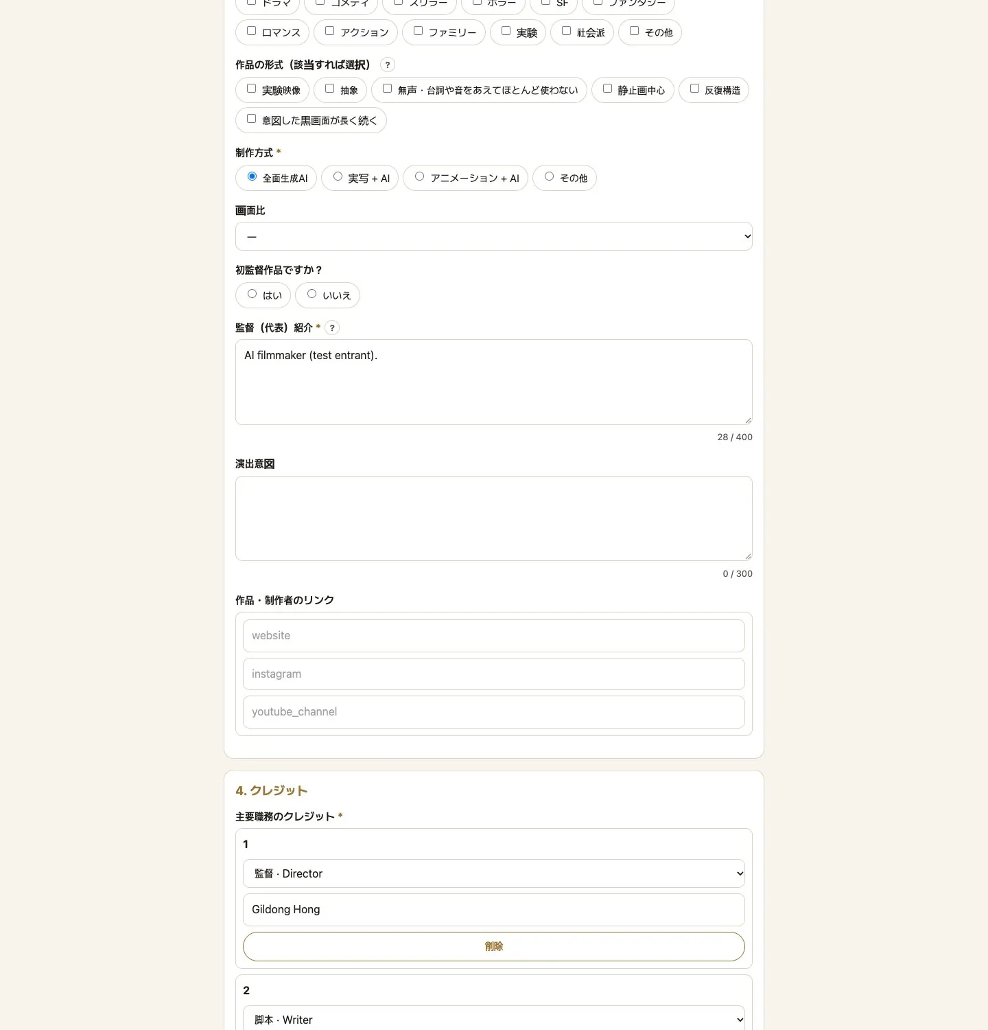Open help icon beside 監督（代表）紹介
The height and width of the screenshot is (1030, 988).
(x=332, y=328)
